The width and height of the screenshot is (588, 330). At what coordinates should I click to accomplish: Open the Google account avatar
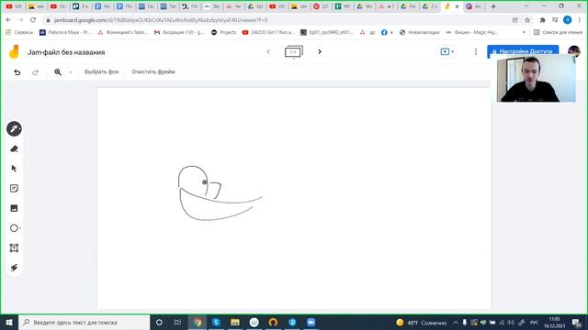(573, 50)
